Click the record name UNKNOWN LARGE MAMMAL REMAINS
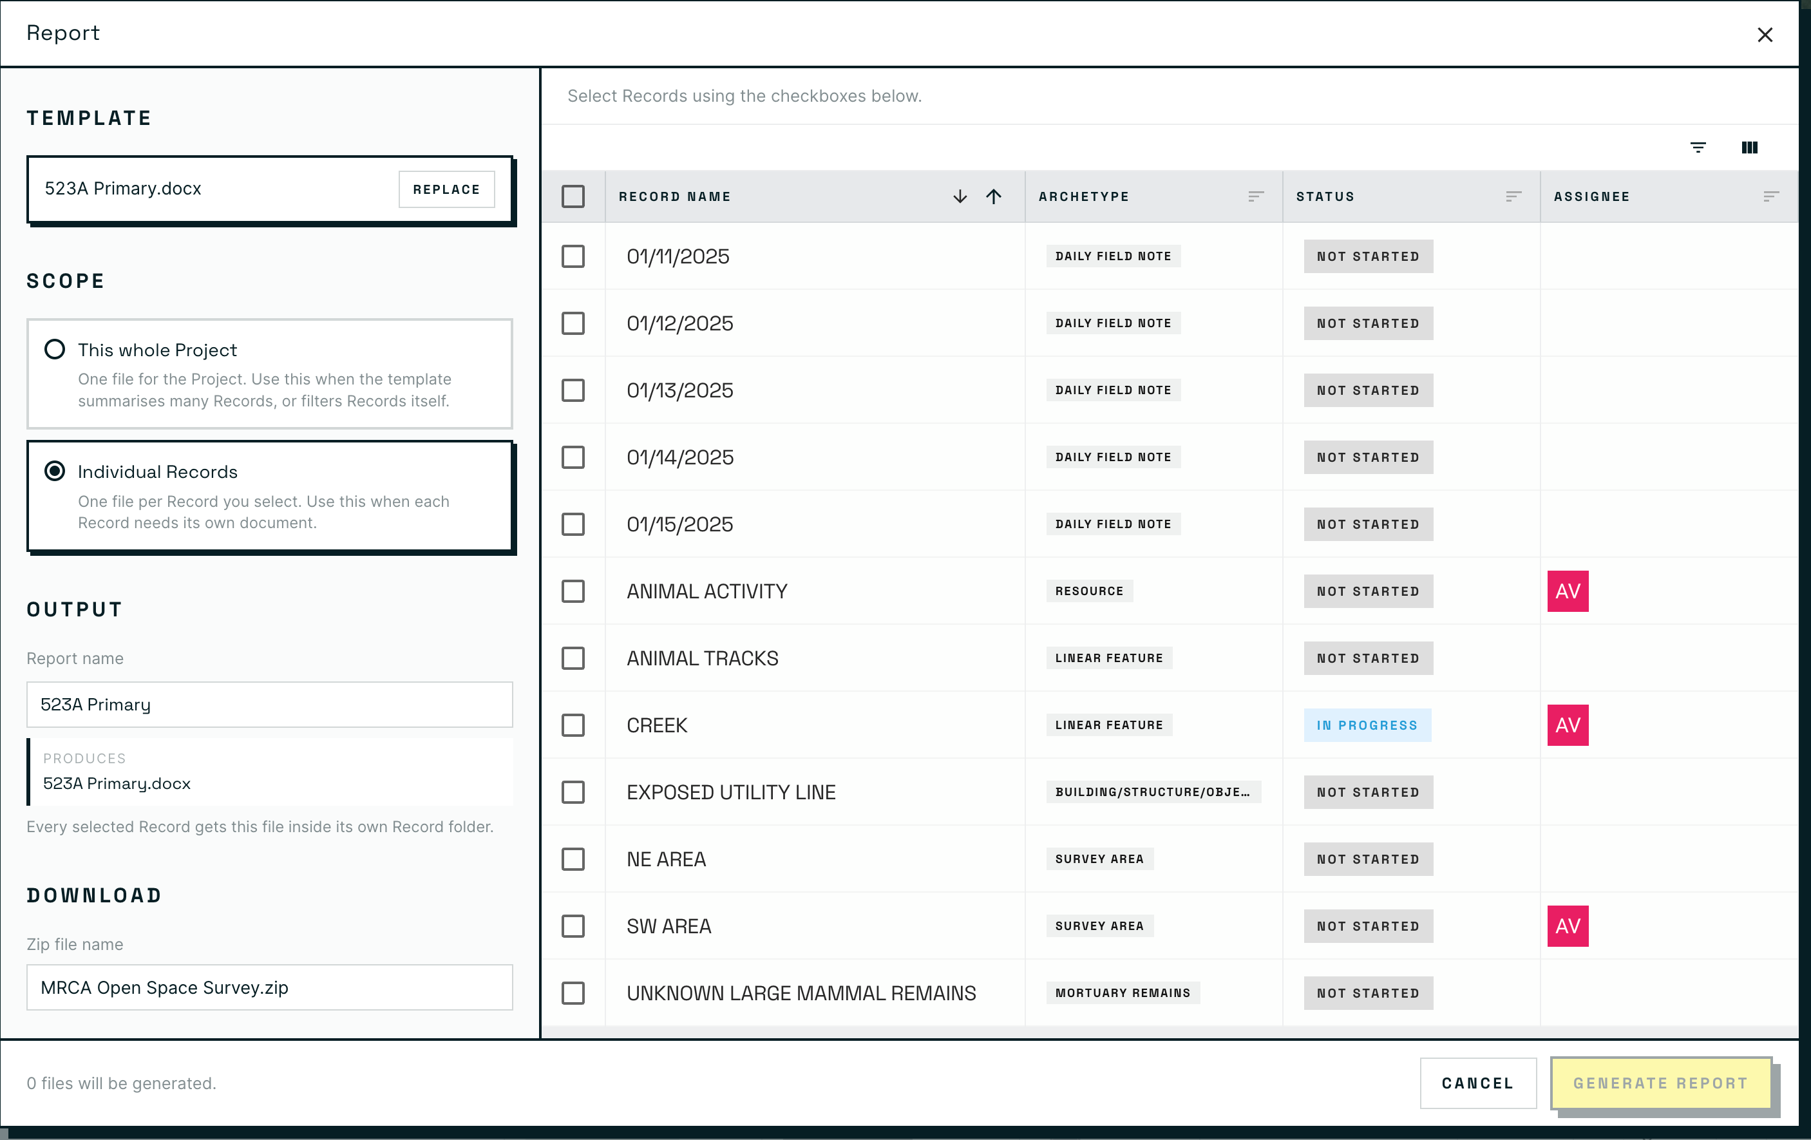This screenshot has height=1140, width=1811. coord(802,993)
